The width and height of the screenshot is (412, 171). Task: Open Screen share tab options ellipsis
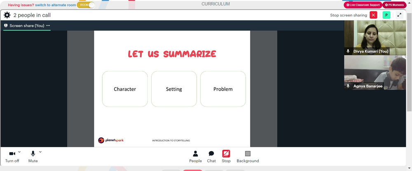[x=48, y=25]
